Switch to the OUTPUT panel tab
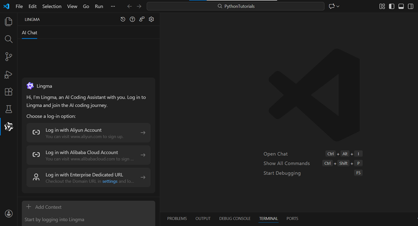The image size is (418, 226). [203, 219]
